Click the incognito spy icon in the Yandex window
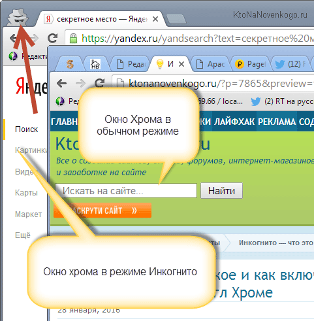The width and height of the screenshot is (314, 321). tap(18, 17)
